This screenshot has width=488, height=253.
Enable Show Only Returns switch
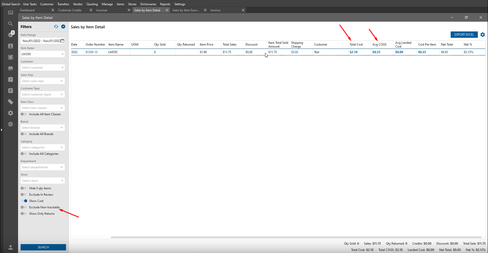(x=24, y=214)
